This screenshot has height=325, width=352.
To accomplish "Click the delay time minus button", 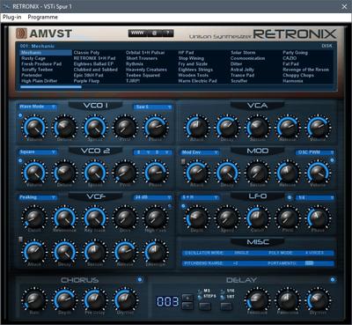I will (x=187, y=306).
